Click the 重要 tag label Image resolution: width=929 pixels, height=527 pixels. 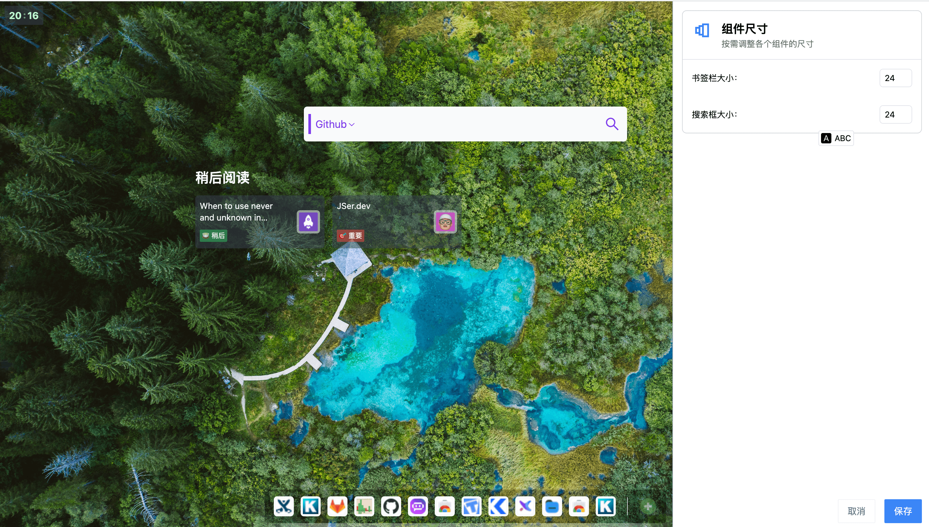350,236
